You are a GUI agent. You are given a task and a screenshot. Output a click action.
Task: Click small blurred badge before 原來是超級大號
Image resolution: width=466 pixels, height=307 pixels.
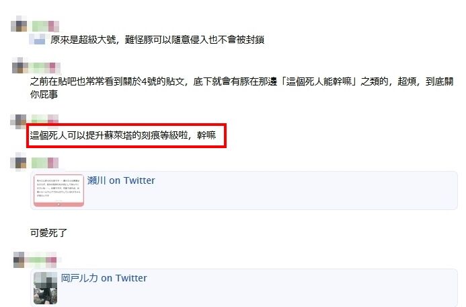(x=37, y=39)
